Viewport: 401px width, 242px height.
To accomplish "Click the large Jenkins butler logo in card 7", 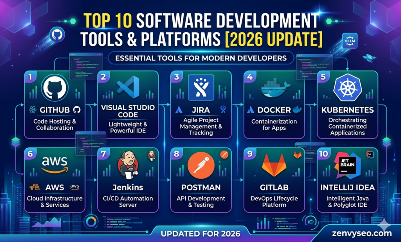I will click(128, 165).
